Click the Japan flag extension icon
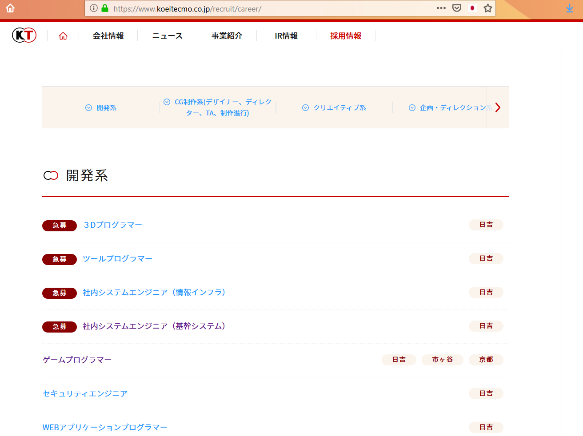The width and height of the screenshot is (583, 436). 472,8
